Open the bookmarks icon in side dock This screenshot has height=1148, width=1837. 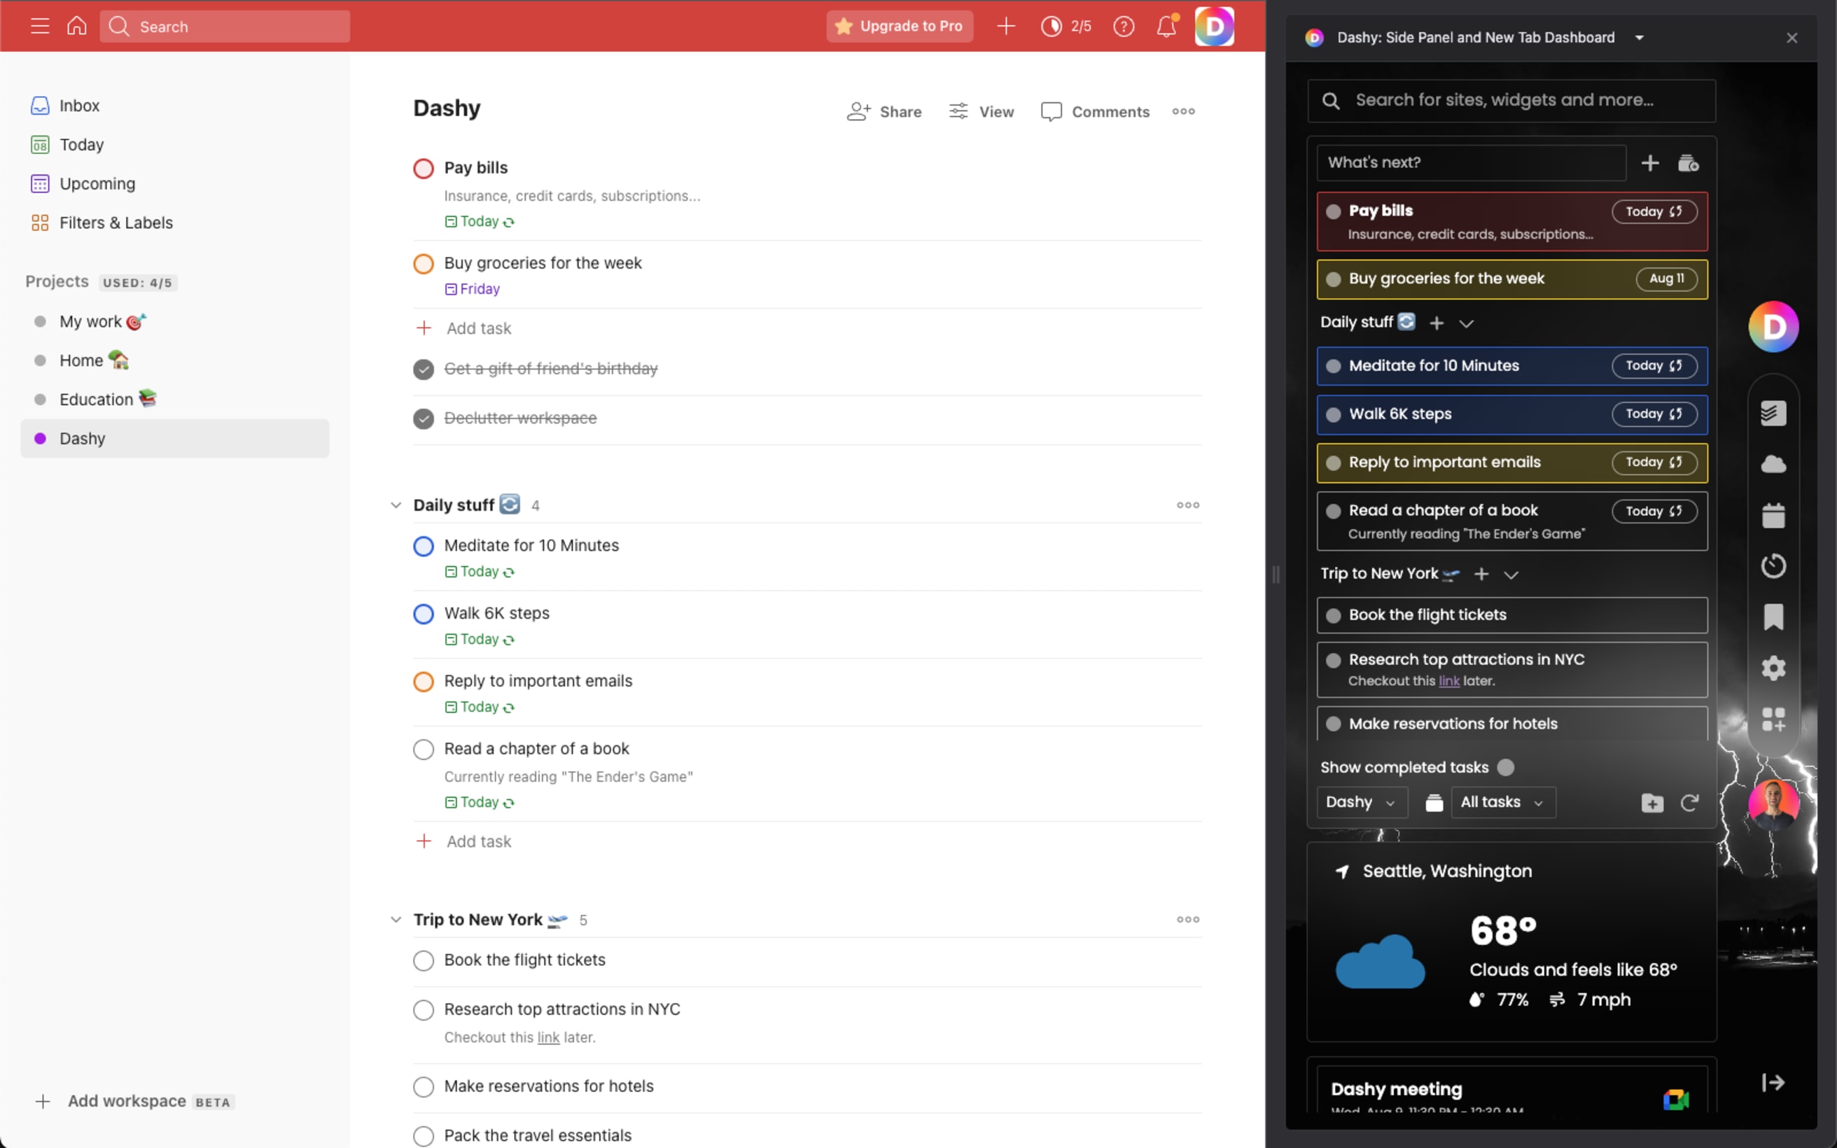pyautogui.click(x=1773, y=617)
